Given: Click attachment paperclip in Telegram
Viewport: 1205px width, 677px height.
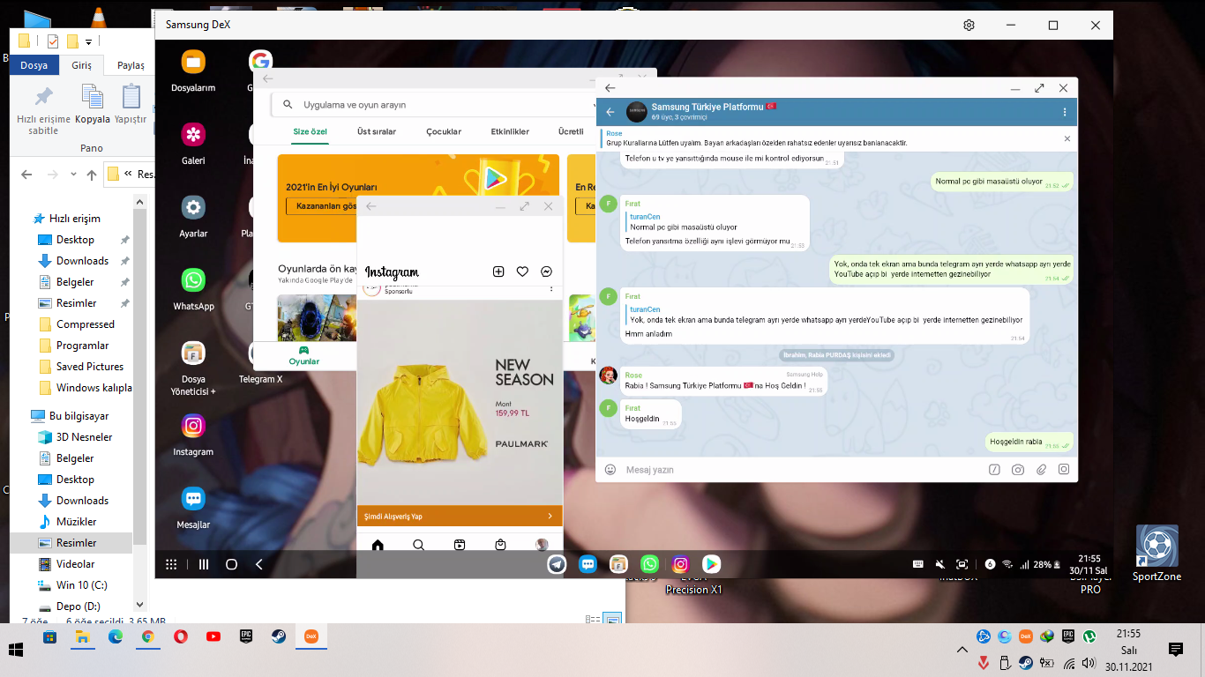Looking at the screenshot, I should (x=1041, y=470).
